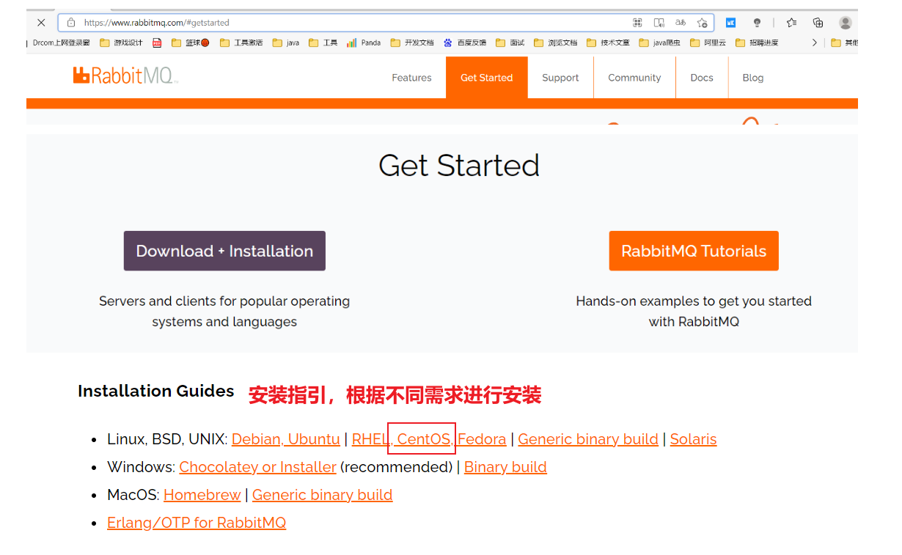Image resolution: width=902 pixels, height=555 pixels.
Task: View site information via the lock icon
Action: click(x=71, y=23)
